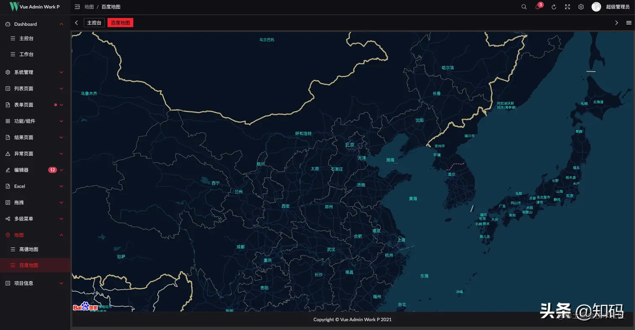635x330 pixels.
Task: Click the 哈尔滨 label on the map
Action: tap(448, 68)
